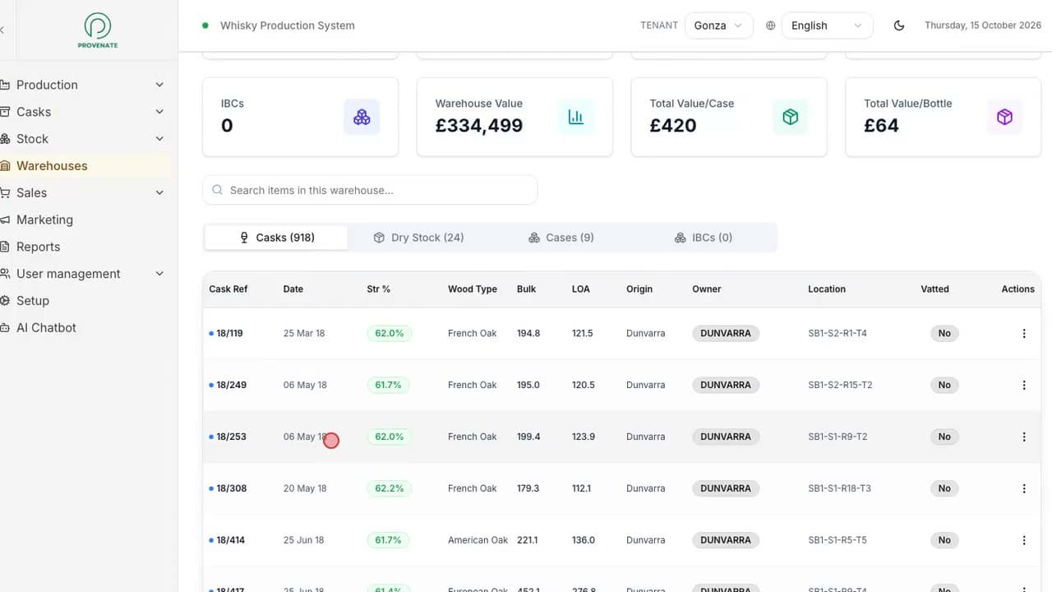Click the American Oak wood type cell
Viewport: 1052px width, 592px height.
pyautogui.click(x=478, y=540)
